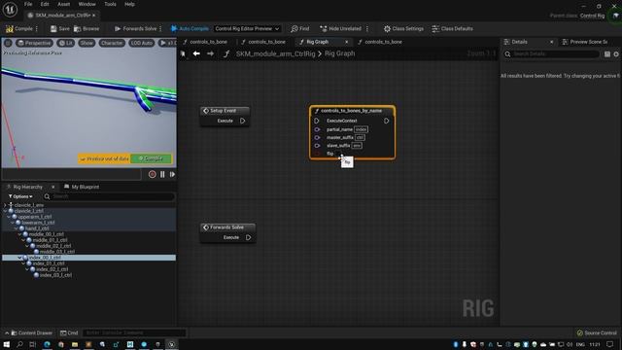
Task: Click the Preview out of date warning
Action: [x=104, y=158]
